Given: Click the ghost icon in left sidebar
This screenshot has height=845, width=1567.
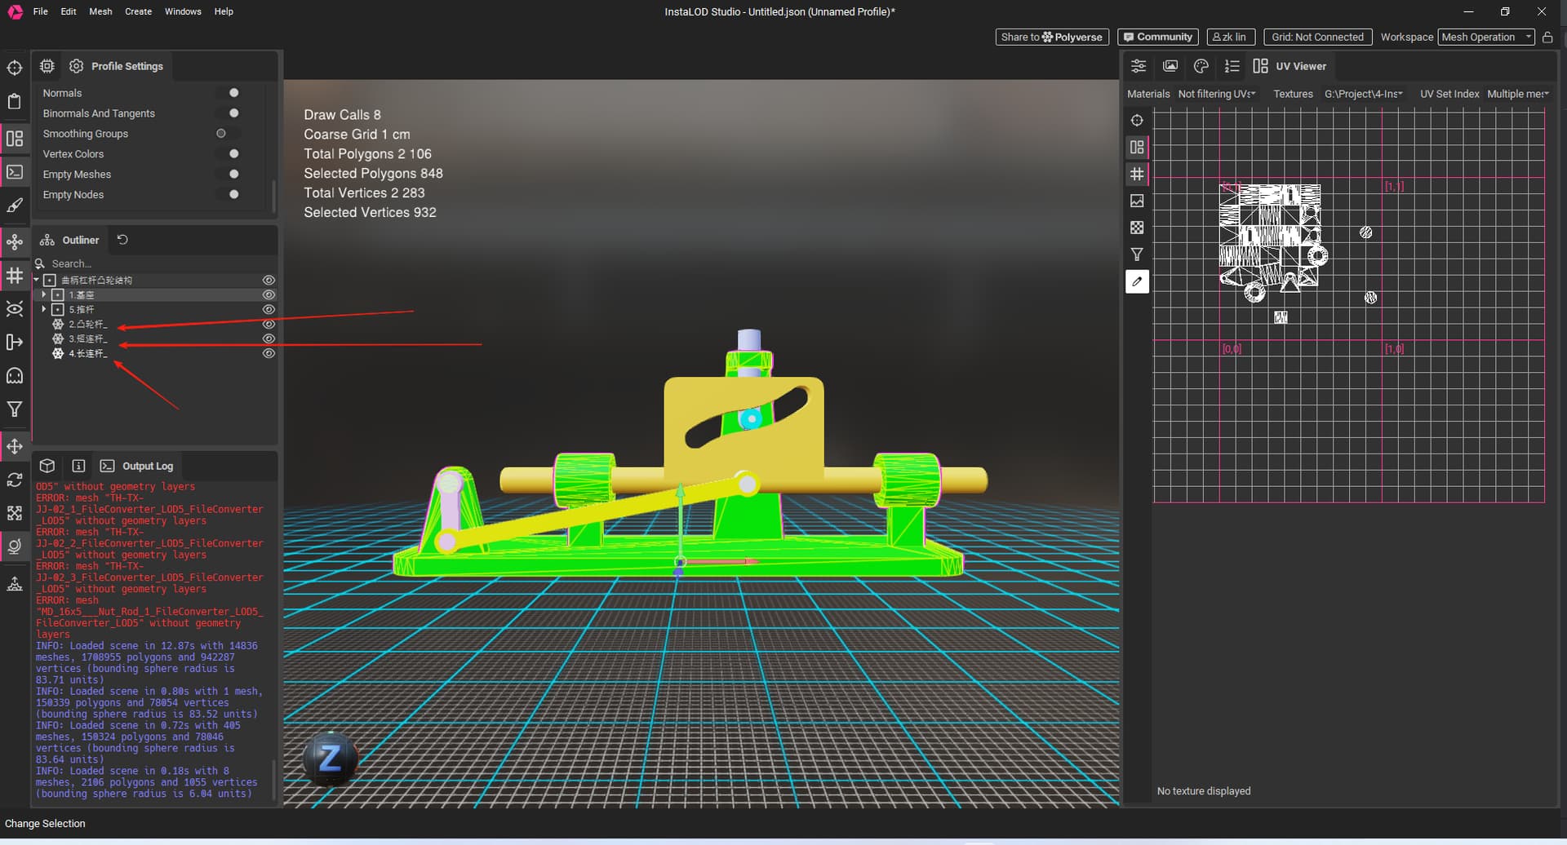Looking at the screenshot, I should 15,376.
